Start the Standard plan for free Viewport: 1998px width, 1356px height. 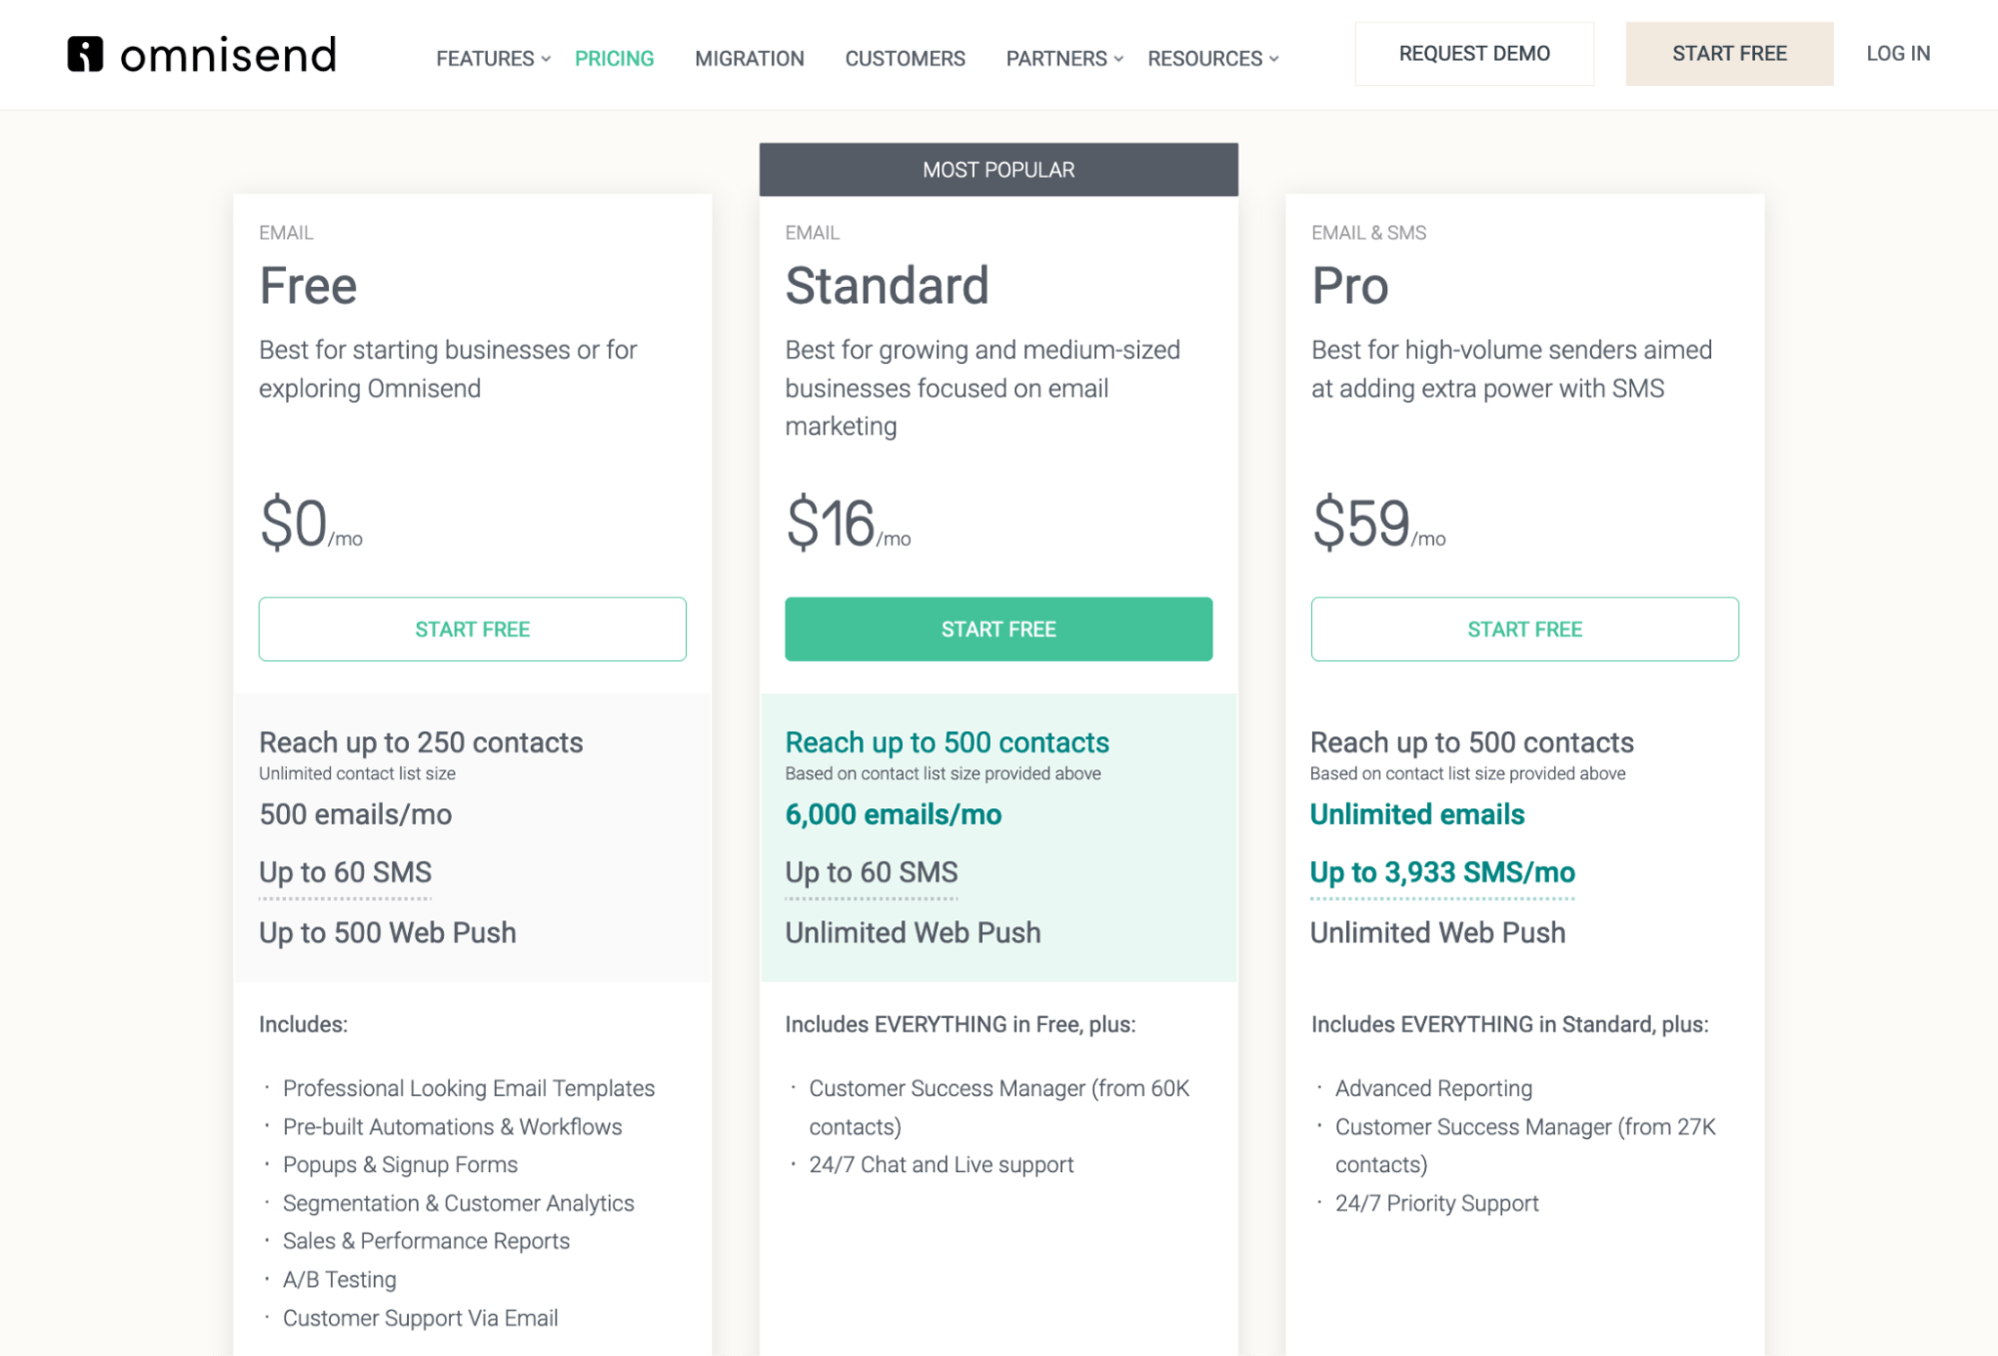tap(998, 629)
